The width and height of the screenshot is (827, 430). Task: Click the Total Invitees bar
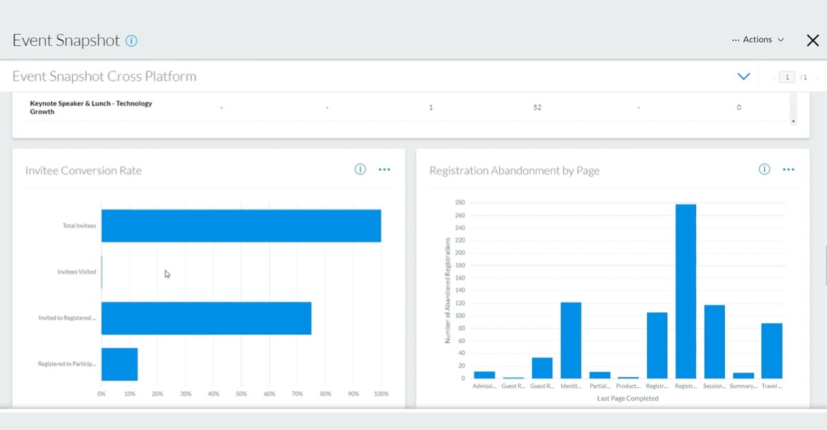point(240,226)
